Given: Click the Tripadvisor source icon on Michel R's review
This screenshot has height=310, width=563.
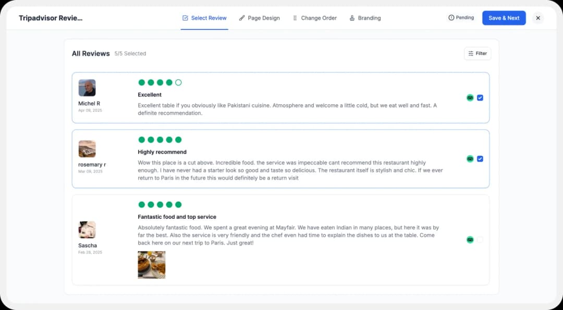Looking at the screenshot, I should pyautogui.click(x=470, y=97).
